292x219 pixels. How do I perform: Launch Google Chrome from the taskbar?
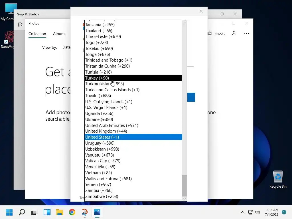tap(72, 212)
